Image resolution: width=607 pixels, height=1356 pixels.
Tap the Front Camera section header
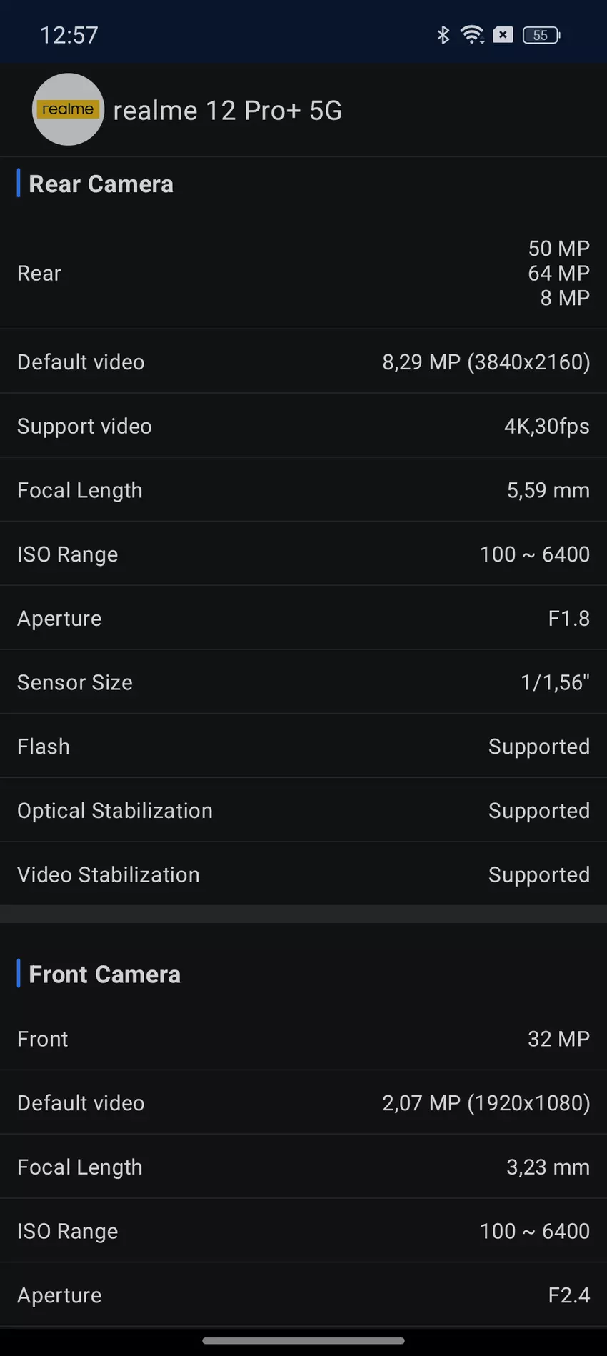(x=104, y=974)
